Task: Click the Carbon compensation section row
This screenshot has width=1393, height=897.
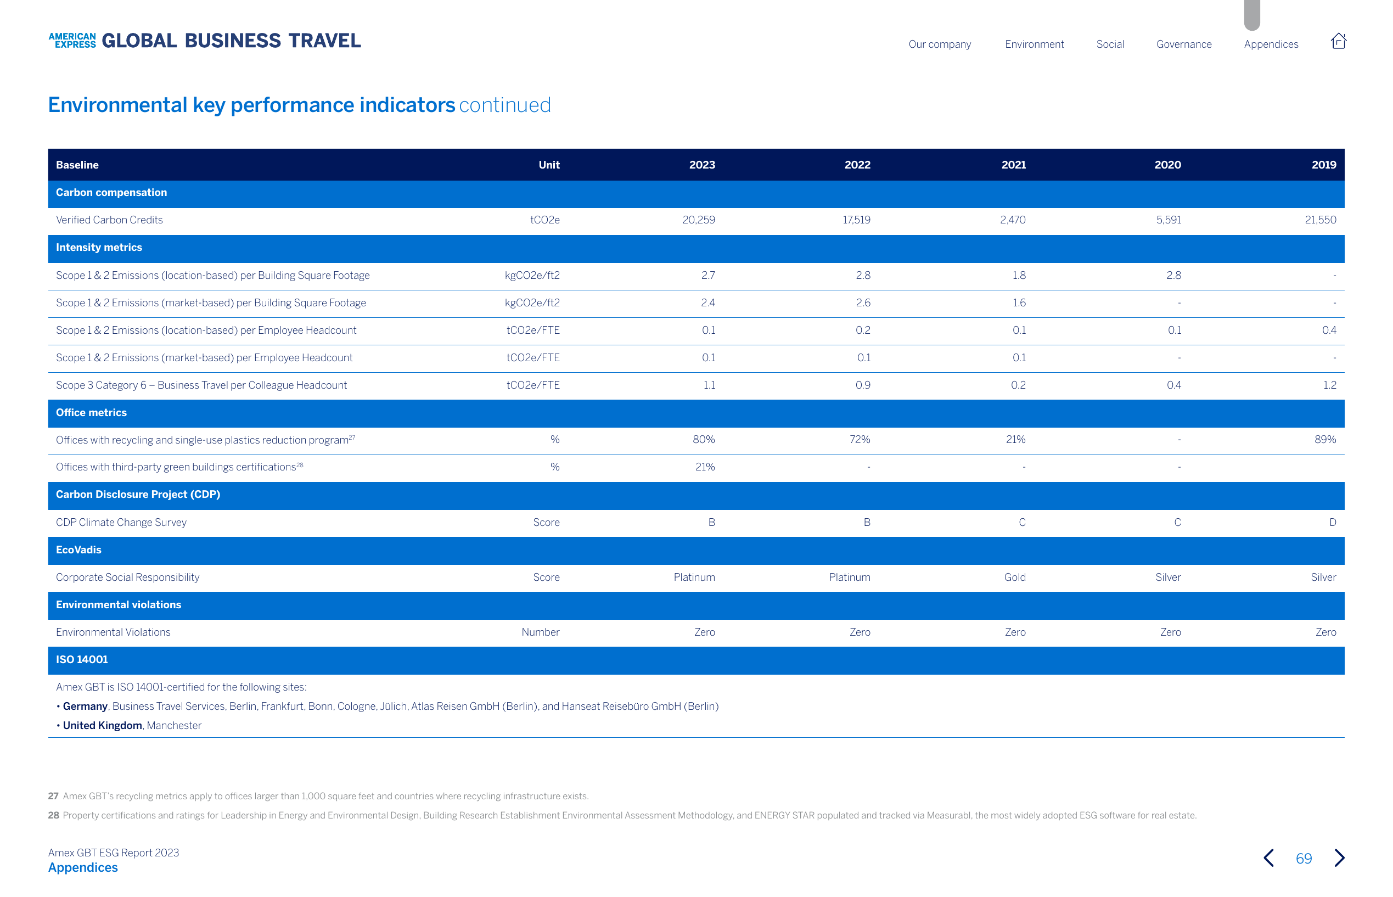Action: point(696,193)
